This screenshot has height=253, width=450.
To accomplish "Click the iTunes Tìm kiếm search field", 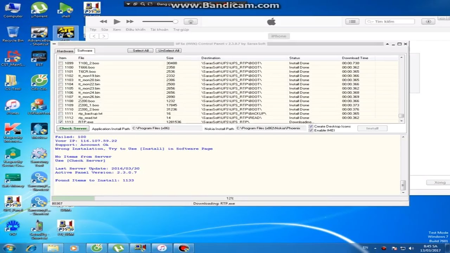I will coord(390,22).
